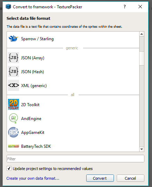Select the AppGameKit AGK icon
This screenshot has height=187, width=152.
coord(14,132)
